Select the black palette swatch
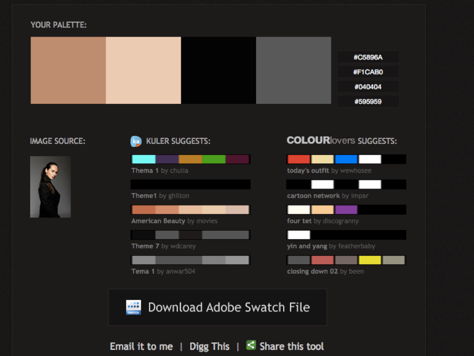The width and height of the screenshot is (474, 356). (218, 70)
